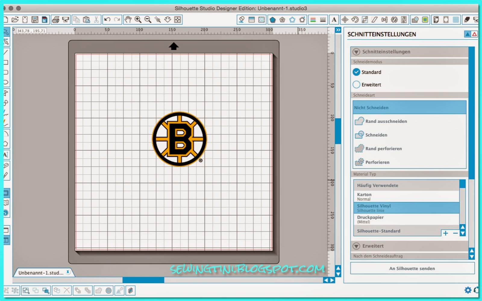The height and width of the screenshot is (301, 482).
Task: Add a new material type with plus
Action: (x=446, y=233)
